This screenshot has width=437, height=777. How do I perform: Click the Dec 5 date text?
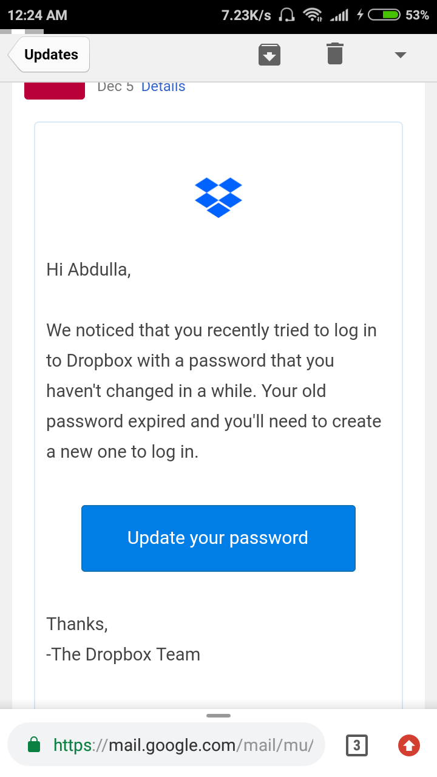click(115, 87)
